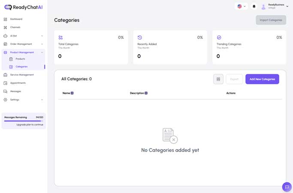Click the Import Categories button

pos(271,20)
